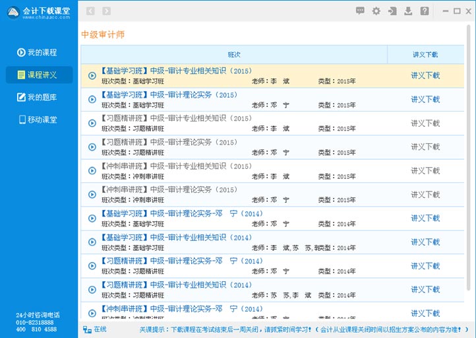Open 【基础学习班】中级-审计理论实务（2015）course link
Viewport: 476px width, 338px height.
[169, 95]
